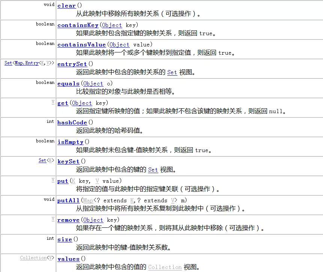This screenshot has width=323, height=272.
Task: Open the values method link
Action: pos(68,259)
